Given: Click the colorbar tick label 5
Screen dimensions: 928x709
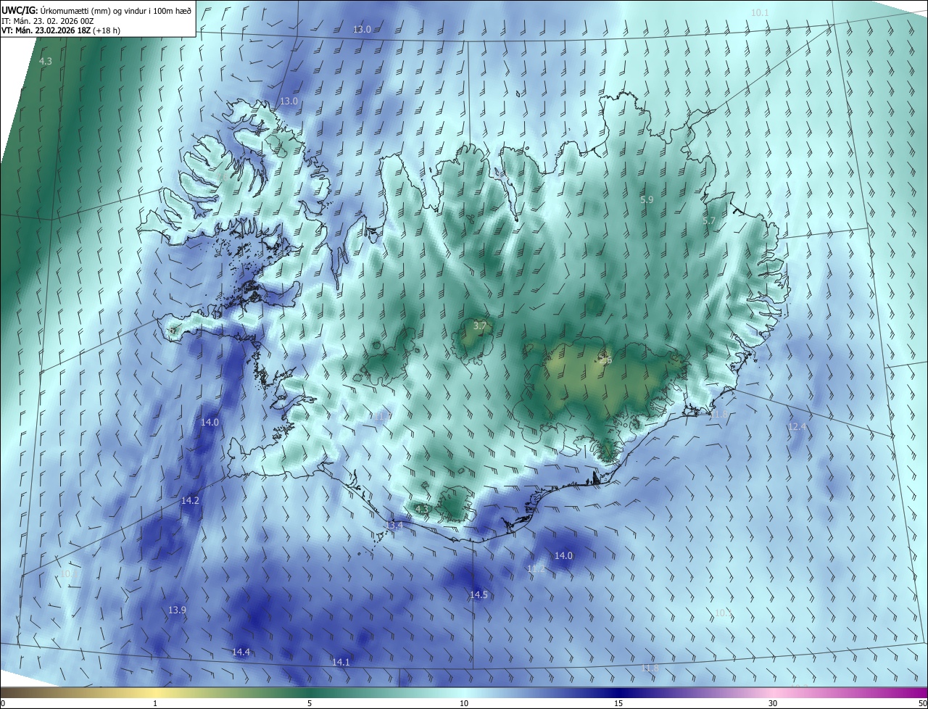Looking at the screenshot, I should point(310,704).
